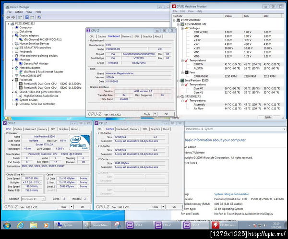This screenshot has height=239, width=288.
Task: Click OK in Caches CPU-Z window
Action: [x=174, y=207]
